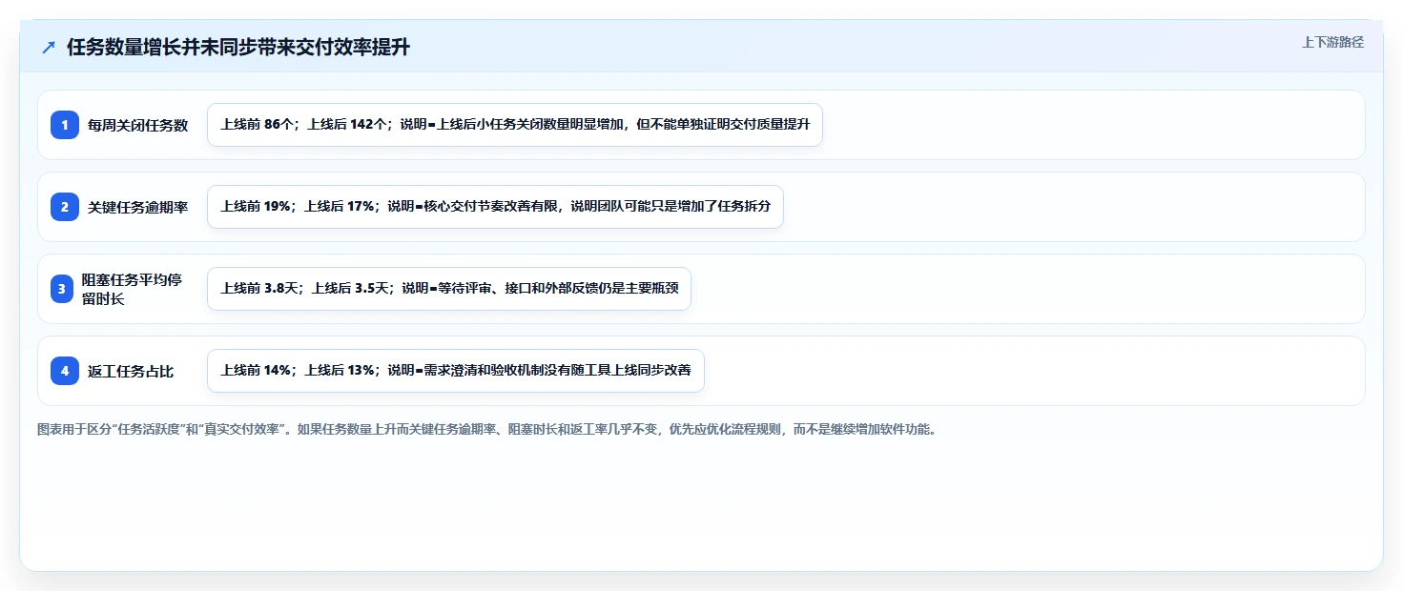Viewport: 1403px width, 591px height.
Task: Select the title 任务数量增长并未同步带来交付效率提升
Action: 238,48
